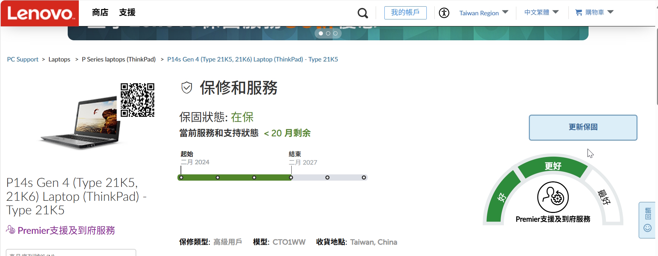Click the < 20 月剩余 text
Image resolution: width=658 pixels, height=256 pixels.
(287, 133)
